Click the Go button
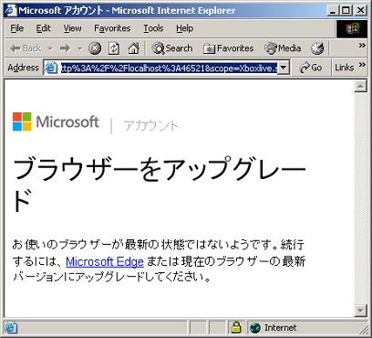372x338 pixels. 310,68
